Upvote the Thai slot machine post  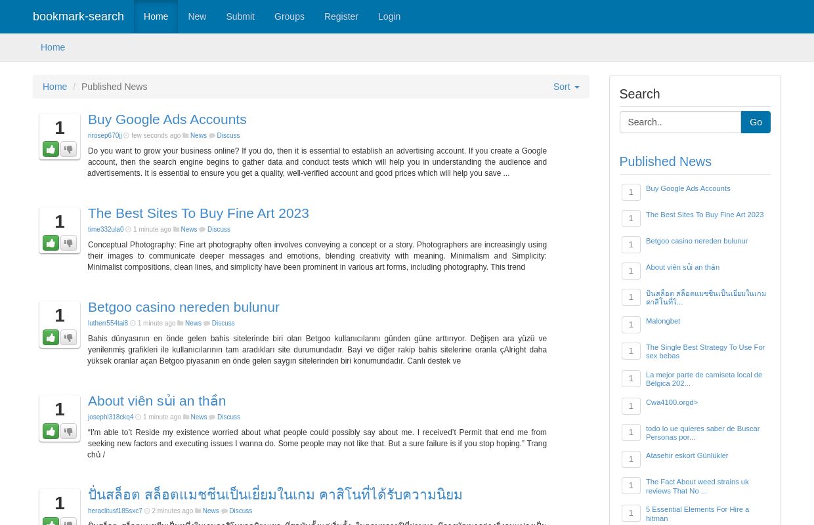51,522
